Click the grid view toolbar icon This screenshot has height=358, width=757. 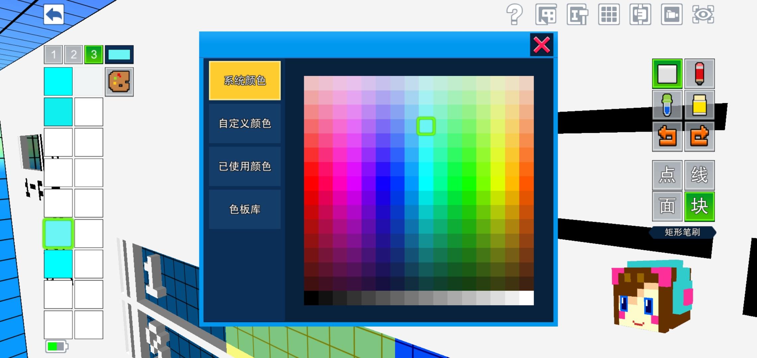[609, 15]
